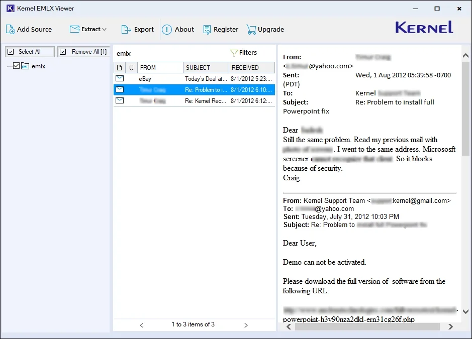472x339 pixels.
Task: Toggle the Remove All [1] checkbox
Action: (x=63, y=52)
